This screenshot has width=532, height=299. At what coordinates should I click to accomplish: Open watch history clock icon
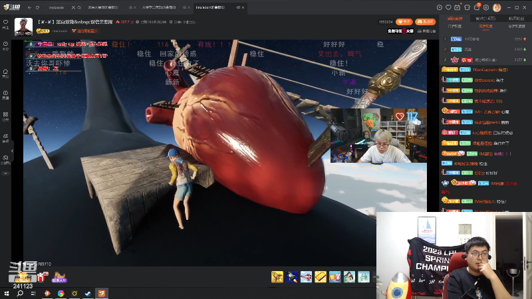440,7
